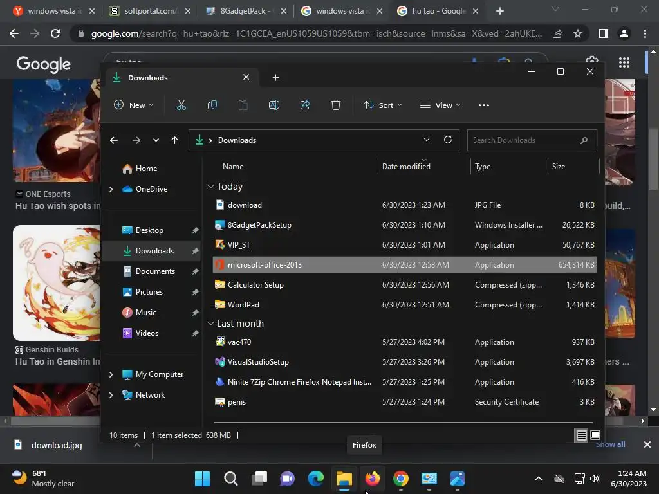The width and height of the screenshot is (659, 494).
Task: Open download.jpg options chevron in Chrome
Action: 137,445
